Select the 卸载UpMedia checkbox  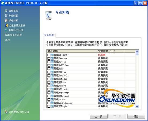click(49, 79)
